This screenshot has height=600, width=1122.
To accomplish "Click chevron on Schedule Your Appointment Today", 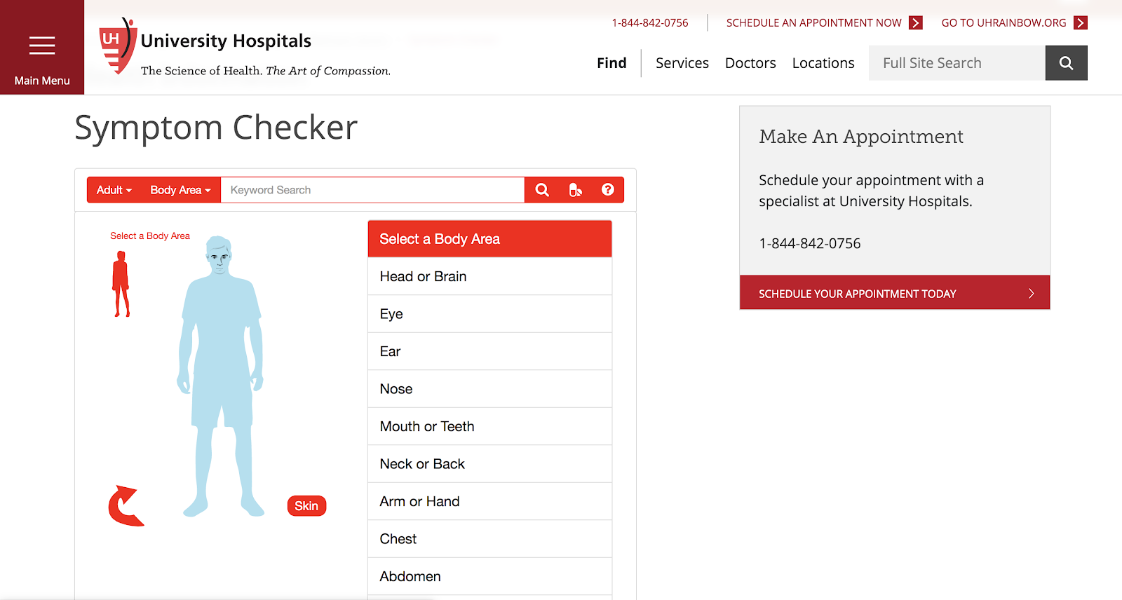I will point(1031,294).
